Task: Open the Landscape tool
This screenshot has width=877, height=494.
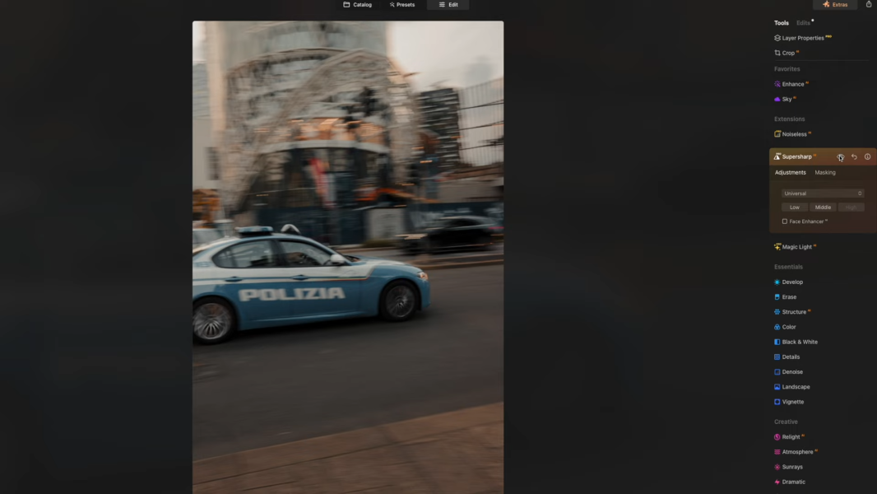Action: click(792, 387)
